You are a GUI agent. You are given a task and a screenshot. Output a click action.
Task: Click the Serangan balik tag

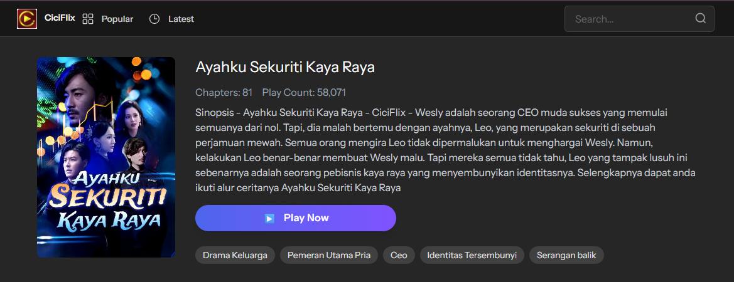tap(566, 255)
